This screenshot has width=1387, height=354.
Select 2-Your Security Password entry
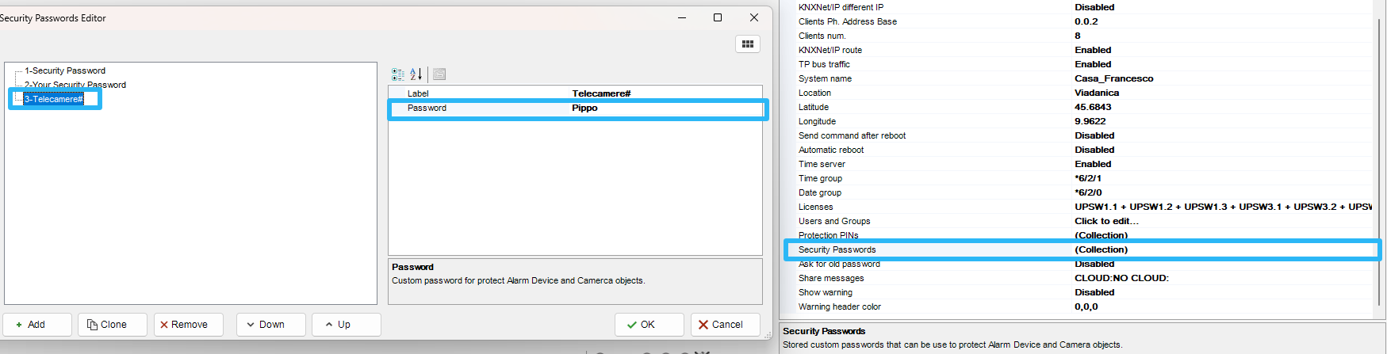pos(75,85)
